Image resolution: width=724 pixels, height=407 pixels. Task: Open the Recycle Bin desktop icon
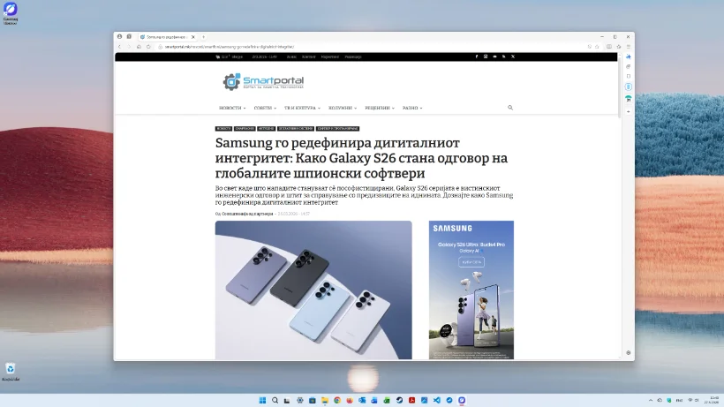[x=11, y=369]
